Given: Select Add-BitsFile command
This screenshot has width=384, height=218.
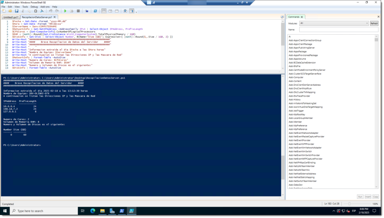Looking at the screenshot, I should [294, 66].
